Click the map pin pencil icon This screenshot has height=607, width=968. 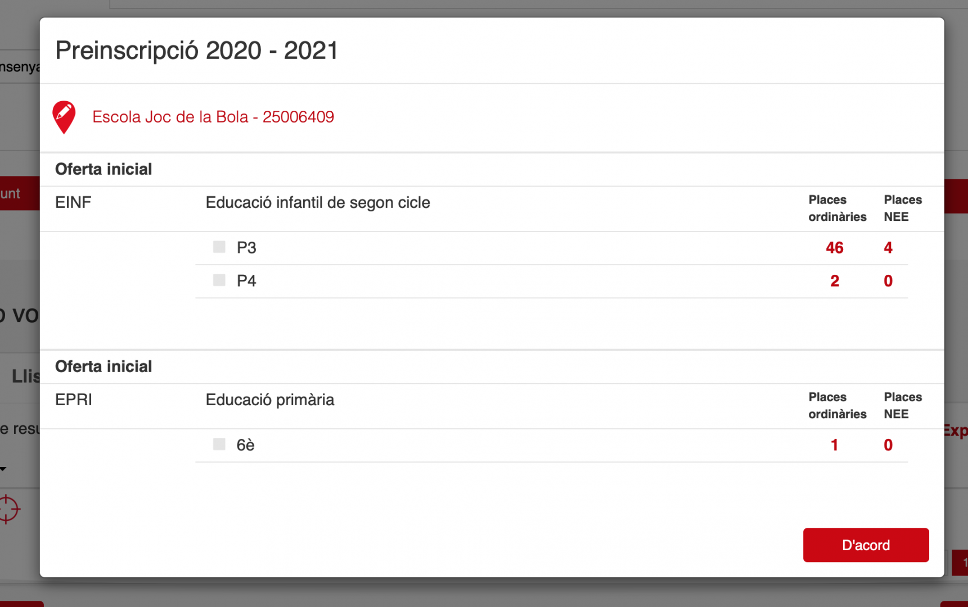[64, 116]
